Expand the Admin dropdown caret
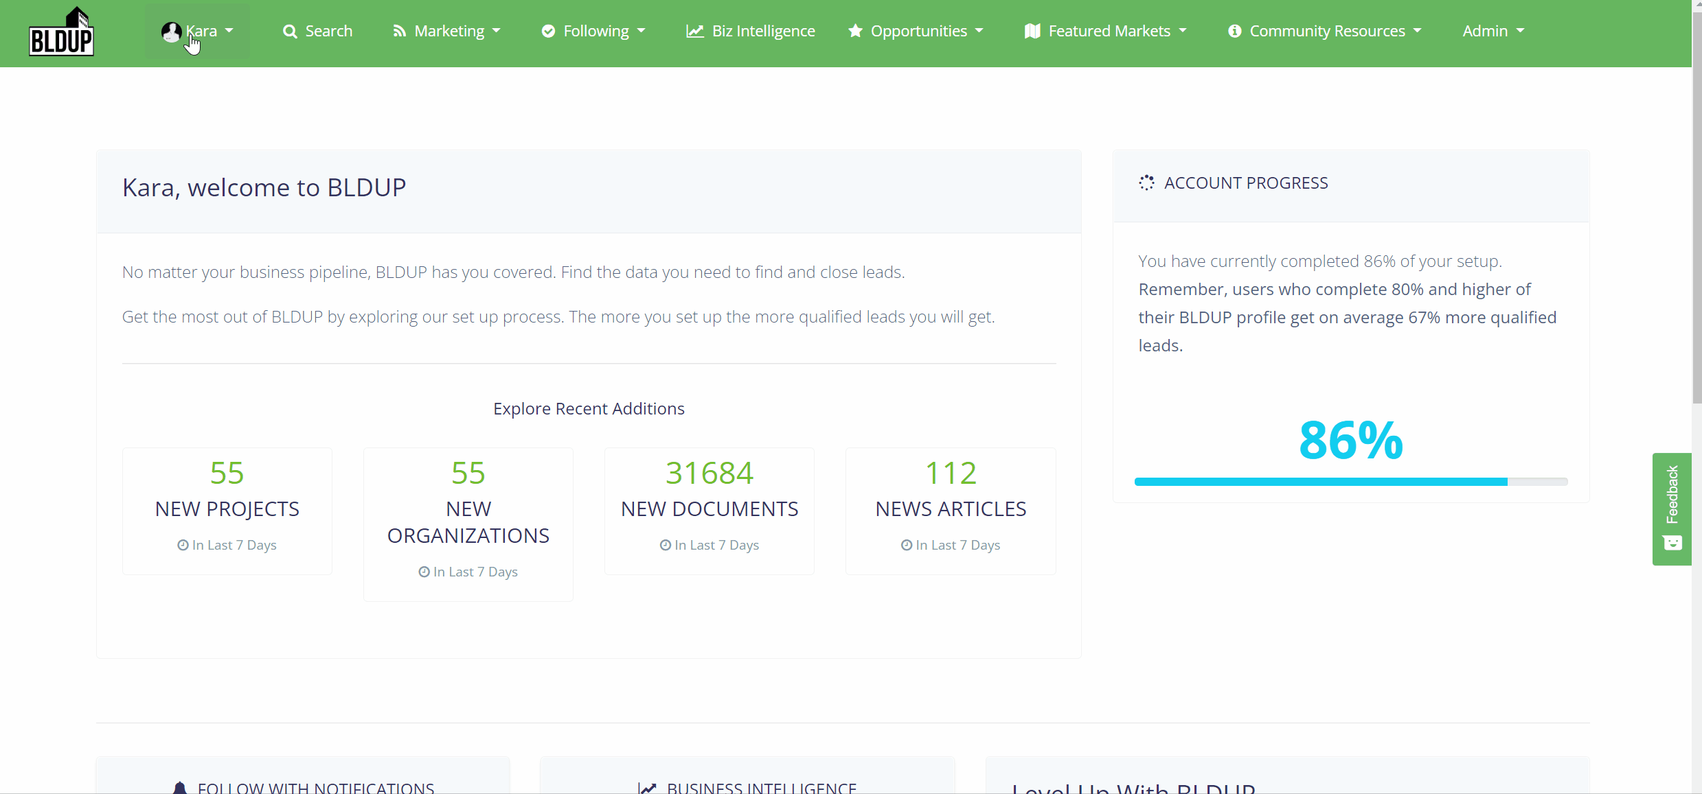Image resolution: width=1702 pixels, height=794 pixels. (x=1520, y=31)
